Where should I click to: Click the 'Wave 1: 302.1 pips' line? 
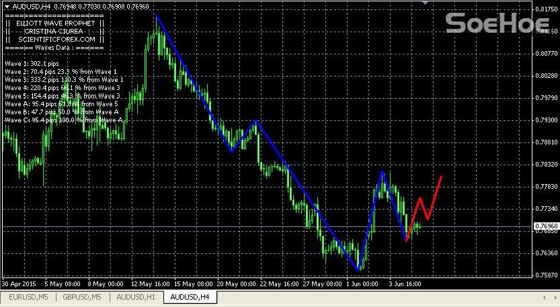pyautogui.click(x=32, y=64)
